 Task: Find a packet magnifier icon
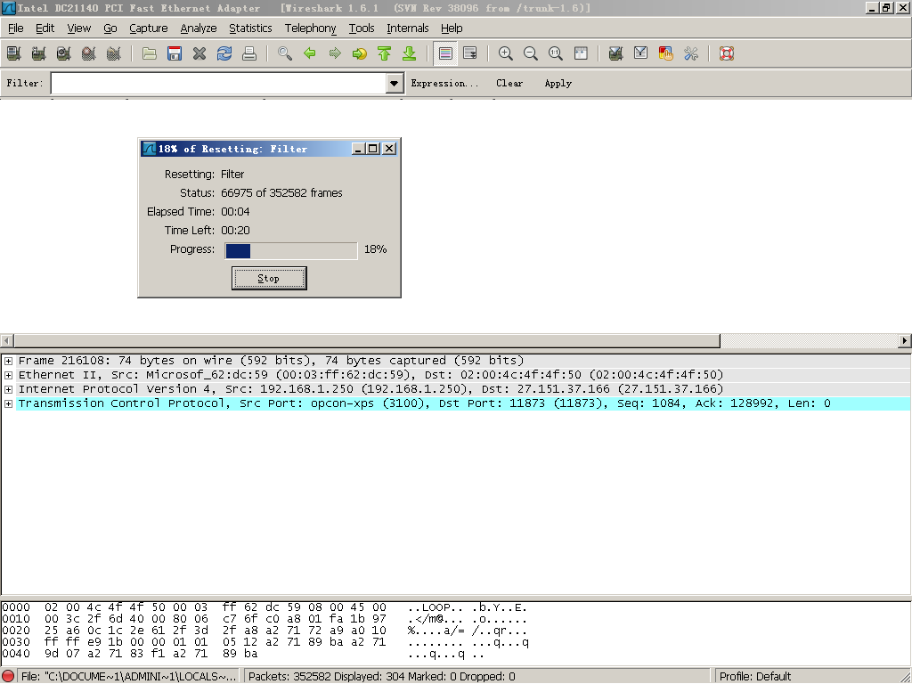285,53
